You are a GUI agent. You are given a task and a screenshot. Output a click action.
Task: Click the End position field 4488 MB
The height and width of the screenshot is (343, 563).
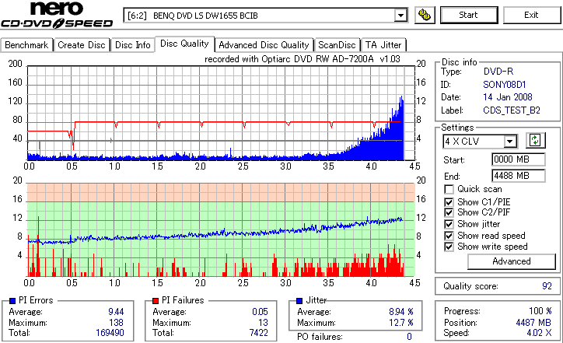click(x=518, y=176)
